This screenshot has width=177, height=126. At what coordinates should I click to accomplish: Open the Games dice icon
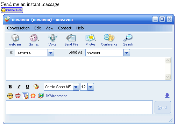point(33,38)
